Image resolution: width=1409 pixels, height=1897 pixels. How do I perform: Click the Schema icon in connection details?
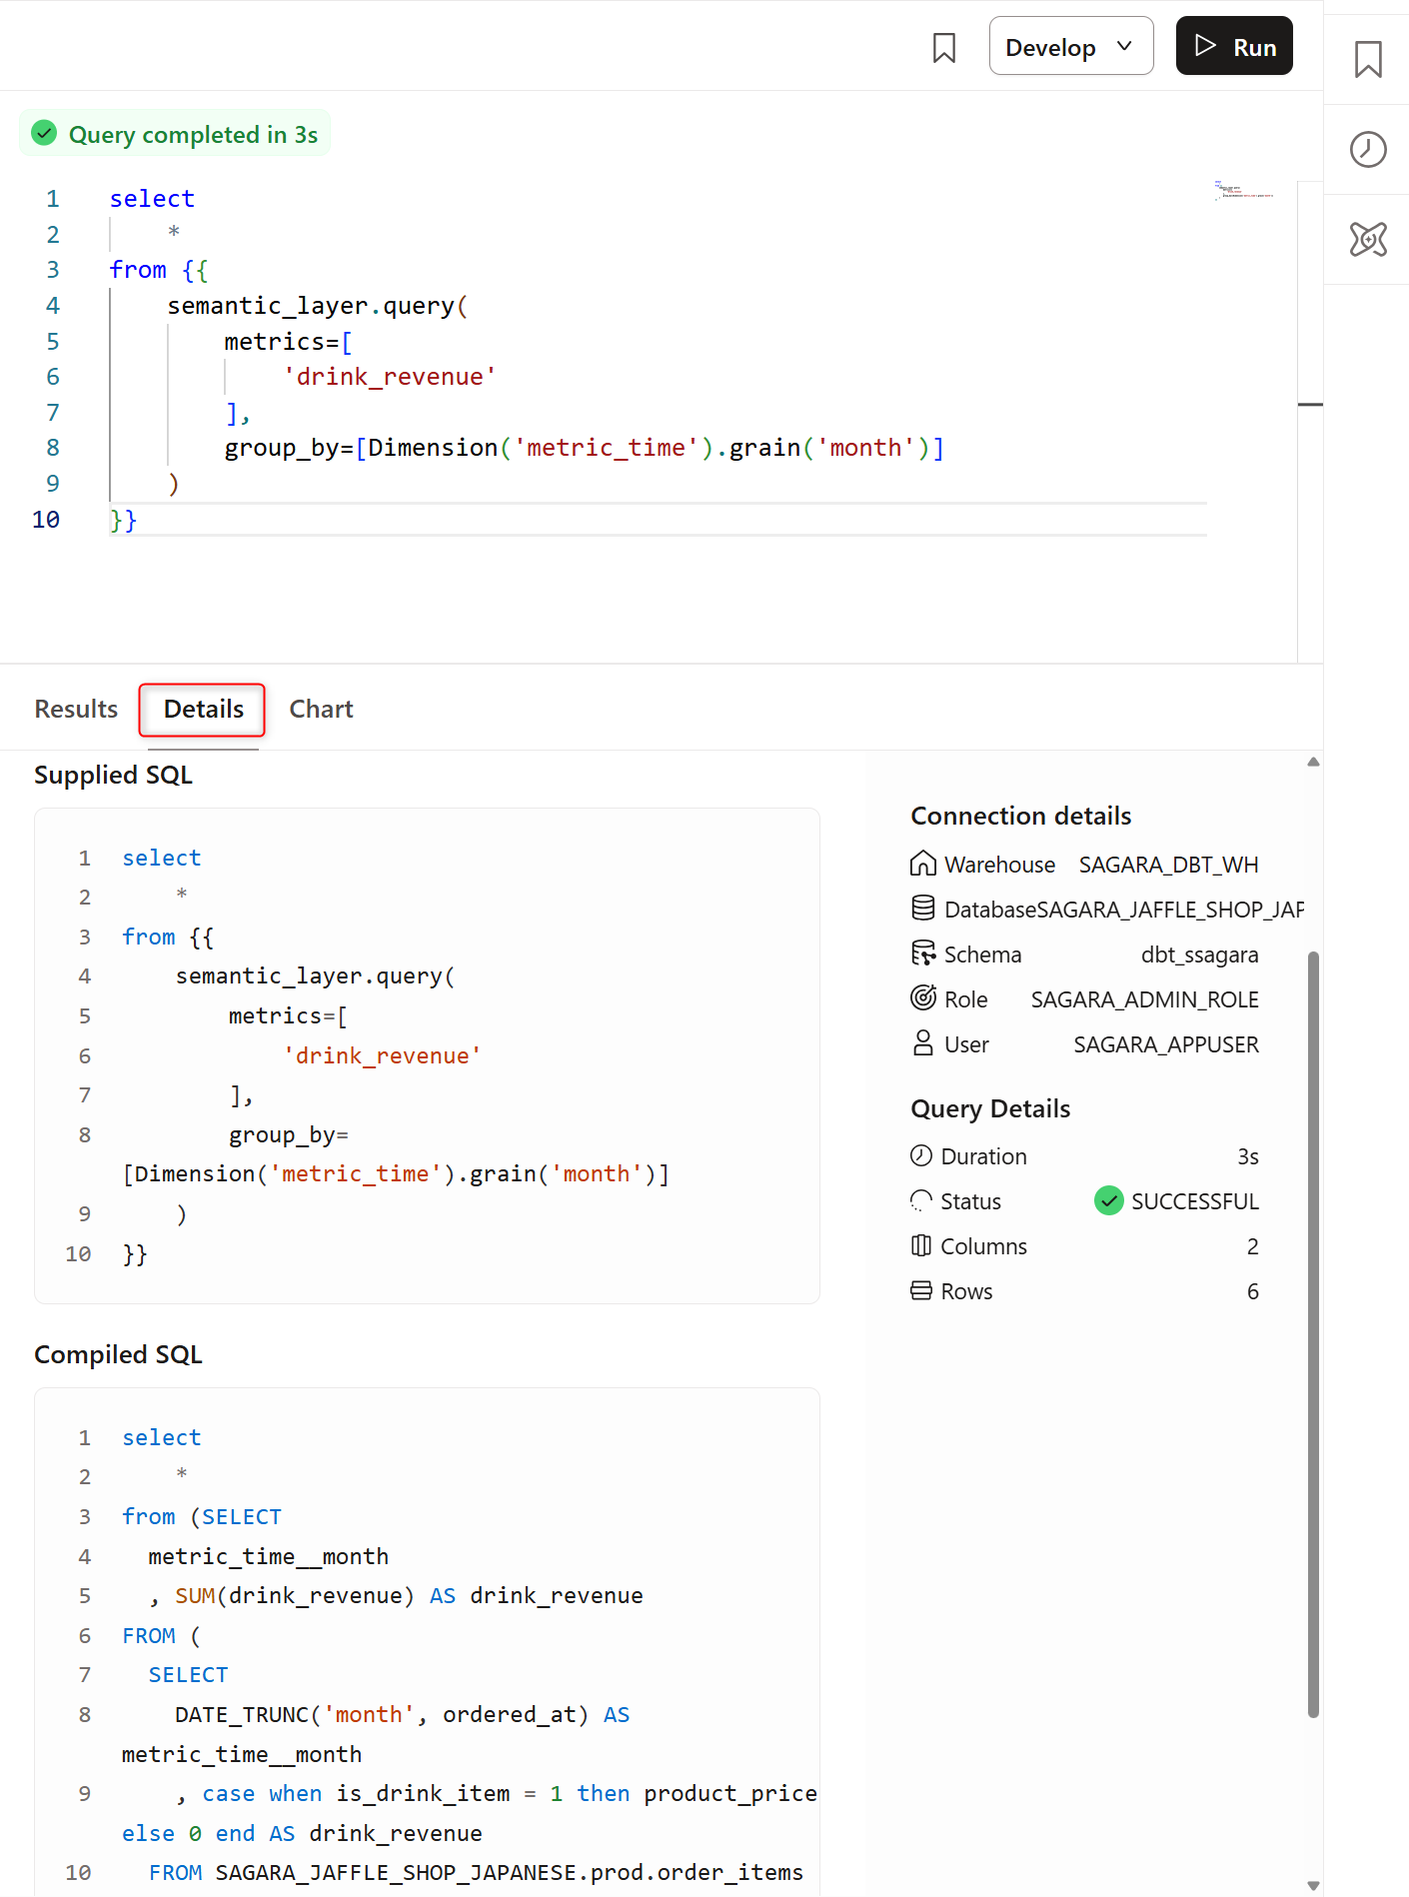click(922, 953)
